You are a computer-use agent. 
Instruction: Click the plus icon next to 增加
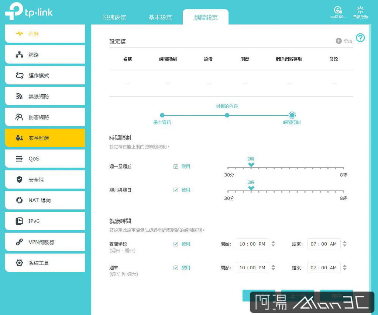339,41
